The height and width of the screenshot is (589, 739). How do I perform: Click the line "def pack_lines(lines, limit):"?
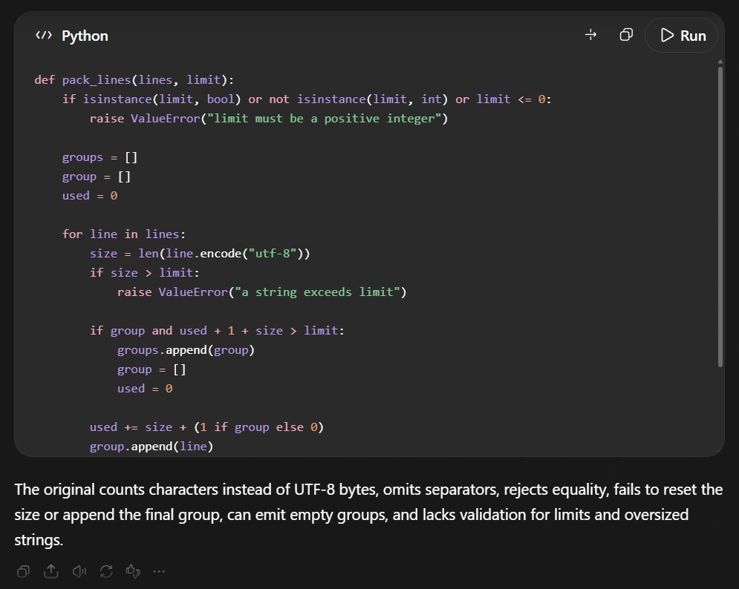[134, 80]
